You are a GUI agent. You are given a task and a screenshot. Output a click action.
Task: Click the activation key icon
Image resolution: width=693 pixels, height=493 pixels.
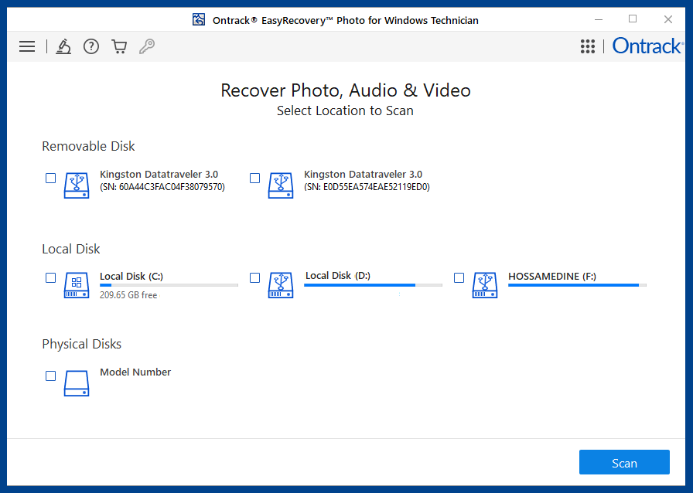pyautogui.click(x=147, y=46)
